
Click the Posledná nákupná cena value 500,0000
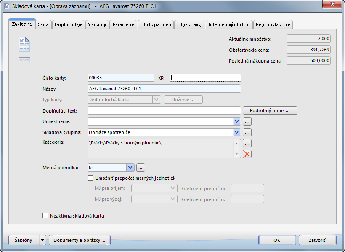[308, 60]
